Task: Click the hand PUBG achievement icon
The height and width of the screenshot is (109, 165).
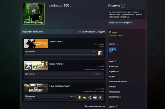Action: pyautogui.click(x=100, y=97)
